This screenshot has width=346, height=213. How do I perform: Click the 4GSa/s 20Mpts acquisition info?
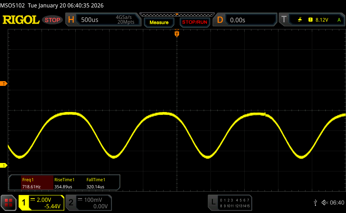(x=125, y=20)
